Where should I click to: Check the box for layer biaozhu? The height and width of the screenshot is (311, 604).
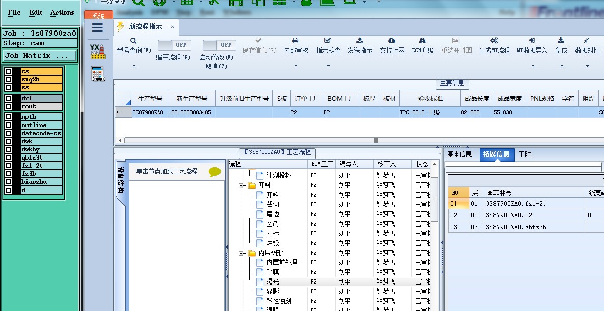pos(8,182)
